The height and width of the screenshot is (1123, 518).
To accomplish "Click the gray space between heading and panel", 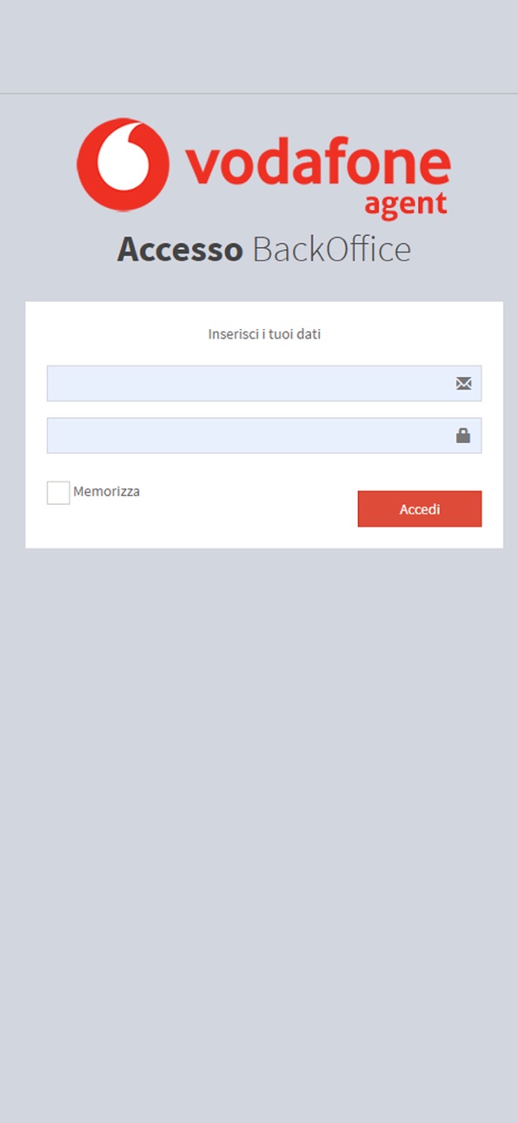I will tap(259, 285).
